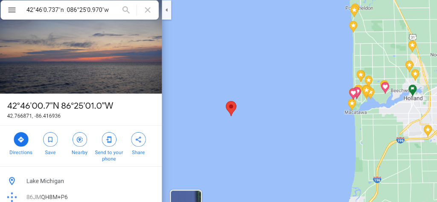Open the sunset lake photo

coord(81,57)
